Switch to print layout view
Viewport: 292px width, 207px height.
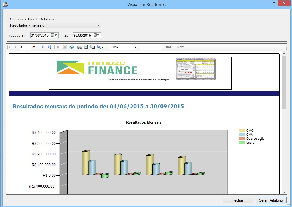[x=86, y=47]
